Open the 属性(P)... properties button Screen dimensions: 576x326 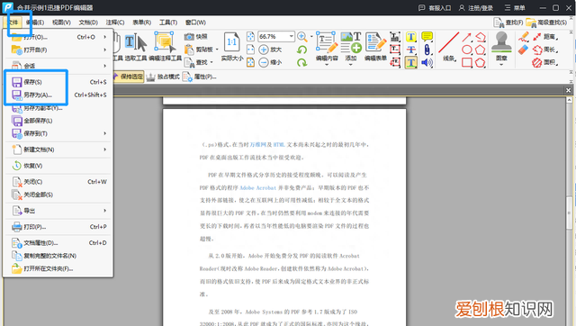200,77
